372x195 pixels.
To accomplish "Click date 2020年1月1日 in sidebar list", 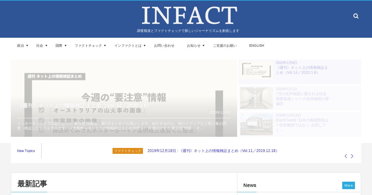I will pos(286,89).
